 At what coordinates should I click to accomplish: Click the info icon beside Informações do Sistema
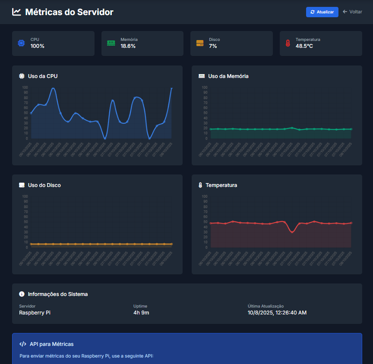point(22,294)
